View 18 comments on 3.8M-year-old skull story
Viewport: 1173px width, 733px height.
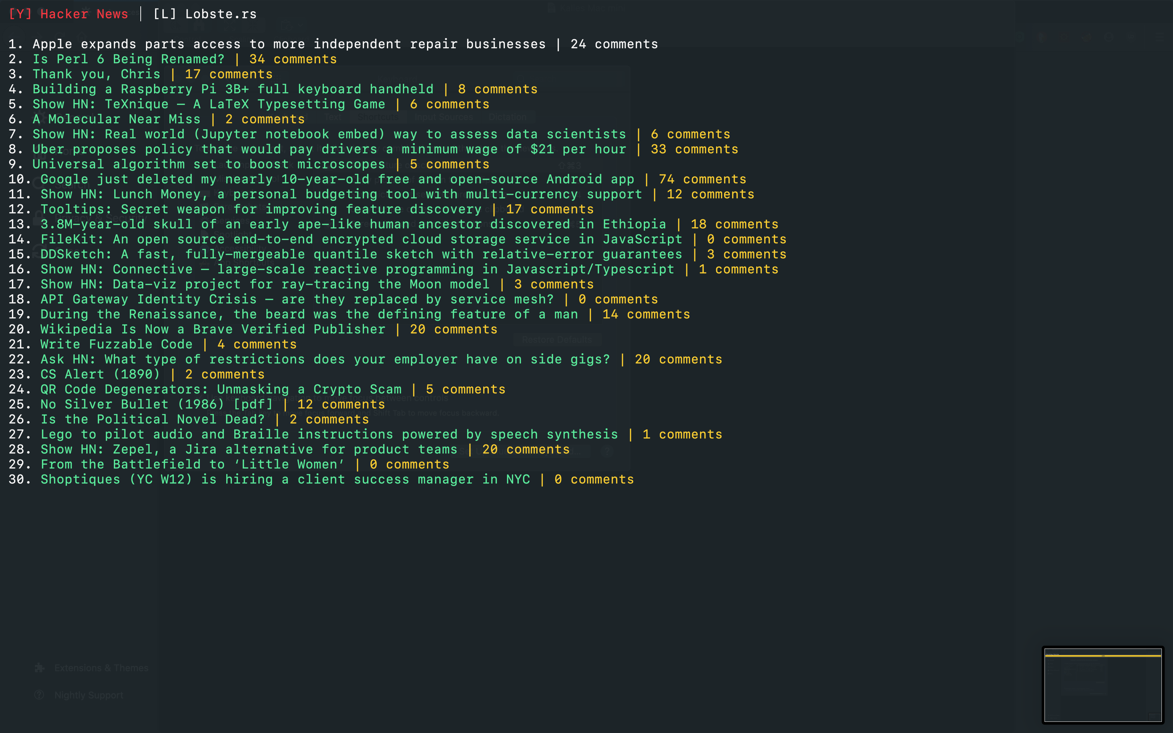pos(734,224)
